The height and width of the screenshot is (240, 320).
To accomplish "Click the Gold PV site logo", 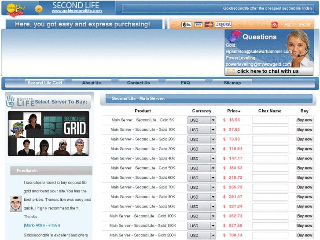I will pos(16,9).
